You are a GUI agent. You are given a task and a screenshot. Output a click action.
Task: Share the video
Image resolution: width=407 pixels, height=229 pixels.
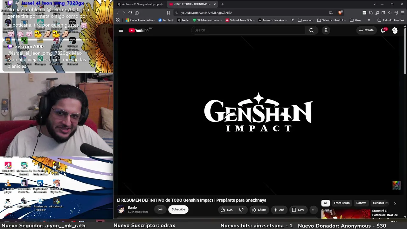[259, 210]
